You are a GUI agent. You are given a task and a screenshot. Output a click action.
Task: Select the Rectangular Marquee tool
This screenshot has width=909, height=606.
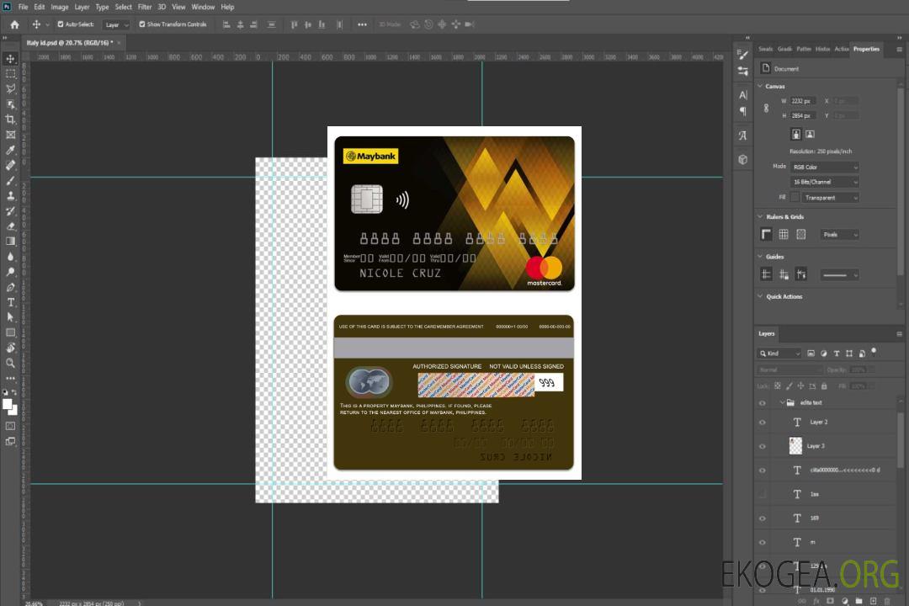[10, 74]
